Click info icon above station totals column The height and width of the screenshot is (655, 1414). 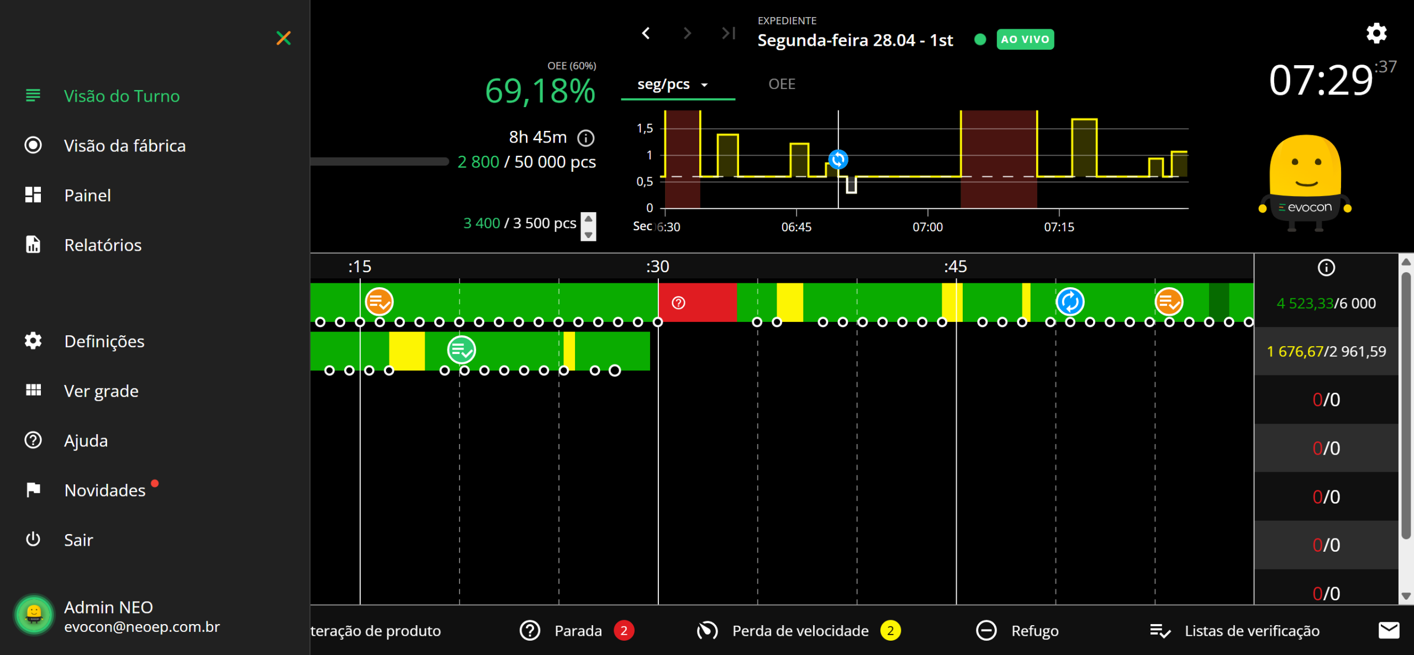(x=1326, y=268)
